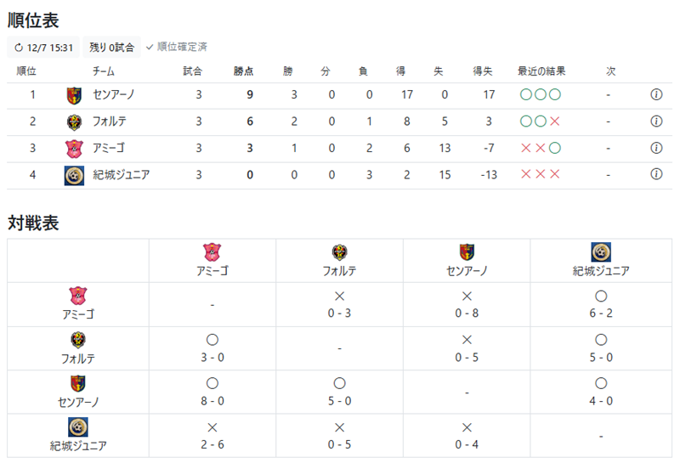Viewport: 680px width, 463px height.
Task: Click the 残り0試合 badge
Action: (x=112, y=48)
